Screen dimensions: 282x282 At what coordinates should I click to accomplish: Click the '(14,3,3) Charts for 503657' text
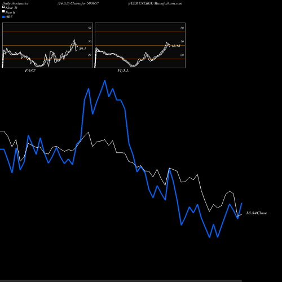pyautogui.click(x=78, y=3)
